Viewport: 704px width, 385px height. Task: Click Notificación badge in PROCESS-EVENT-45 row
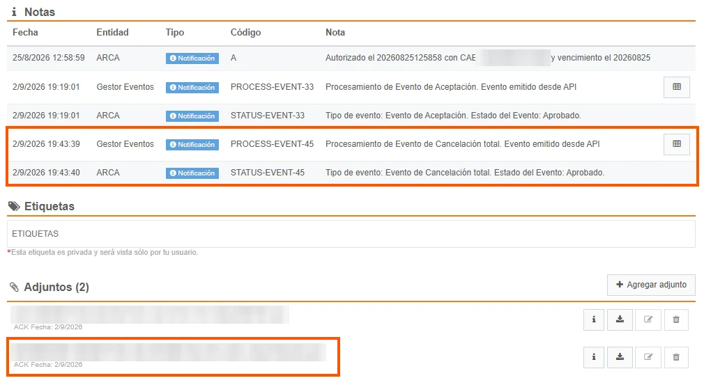(x=192, y=145)
